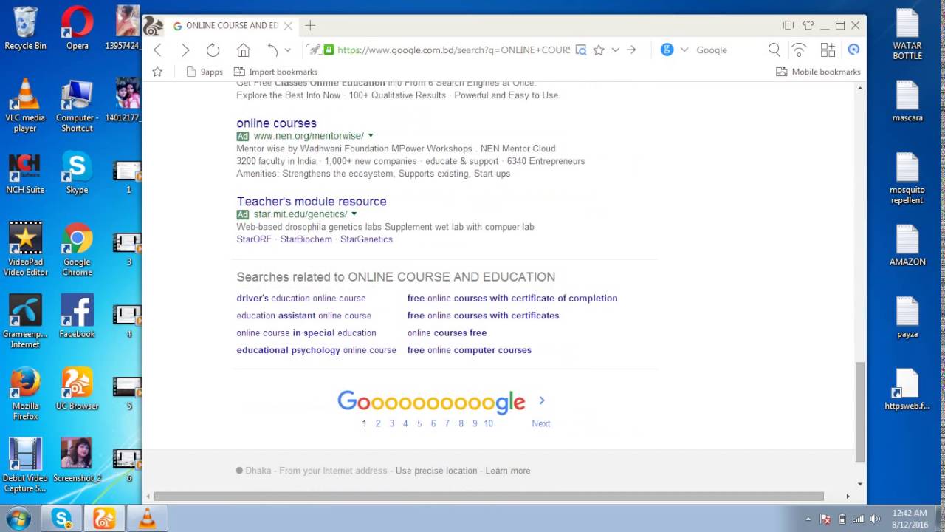
Task: Select the ONLINE COURSE AND ED tab
Action: pyautogui.click(x=232, y=25)
